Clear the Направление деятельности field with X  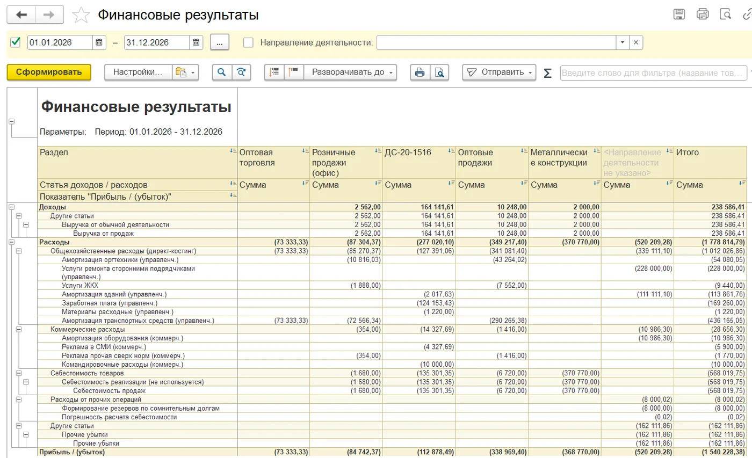(635, 42)
